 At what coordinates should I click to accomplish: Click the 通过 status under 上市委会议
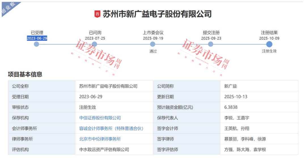tap(153, 51)
